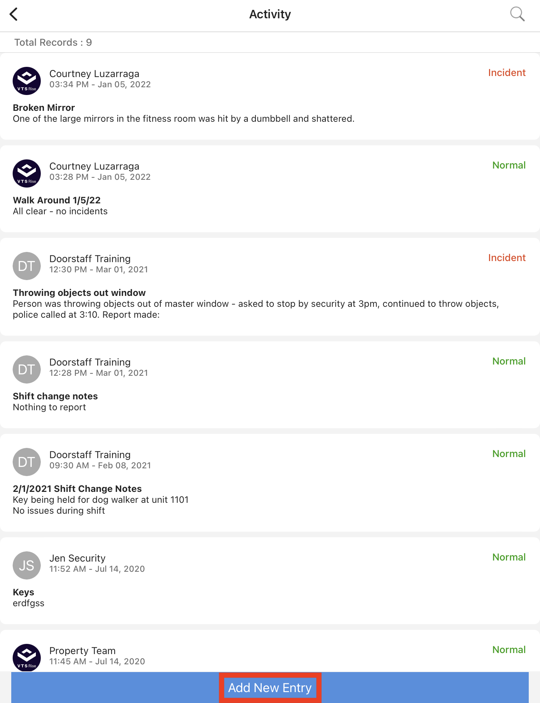The height and width of the screenshot is (703, 540).
Task: Tap the Normal label on Walk Around entry
Action: click(509, 165)
